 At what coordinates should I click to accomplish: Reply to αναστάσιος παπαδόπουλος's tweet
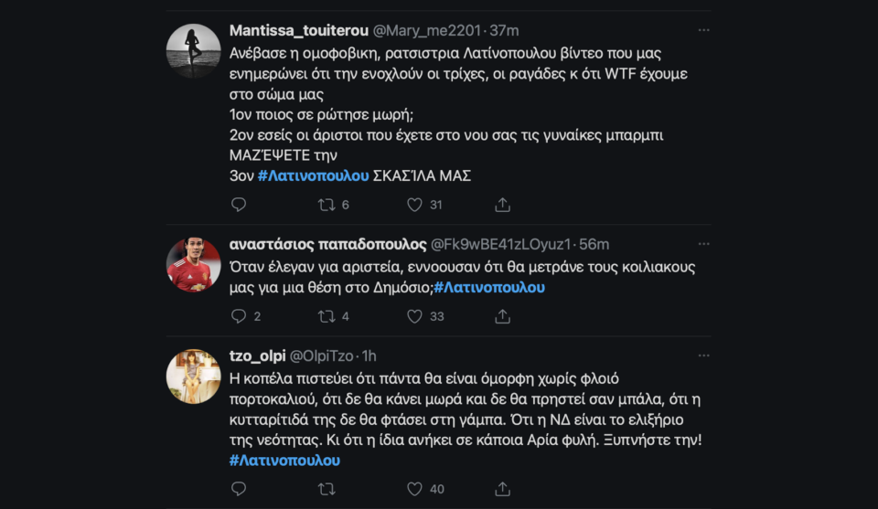coord(239,316)
